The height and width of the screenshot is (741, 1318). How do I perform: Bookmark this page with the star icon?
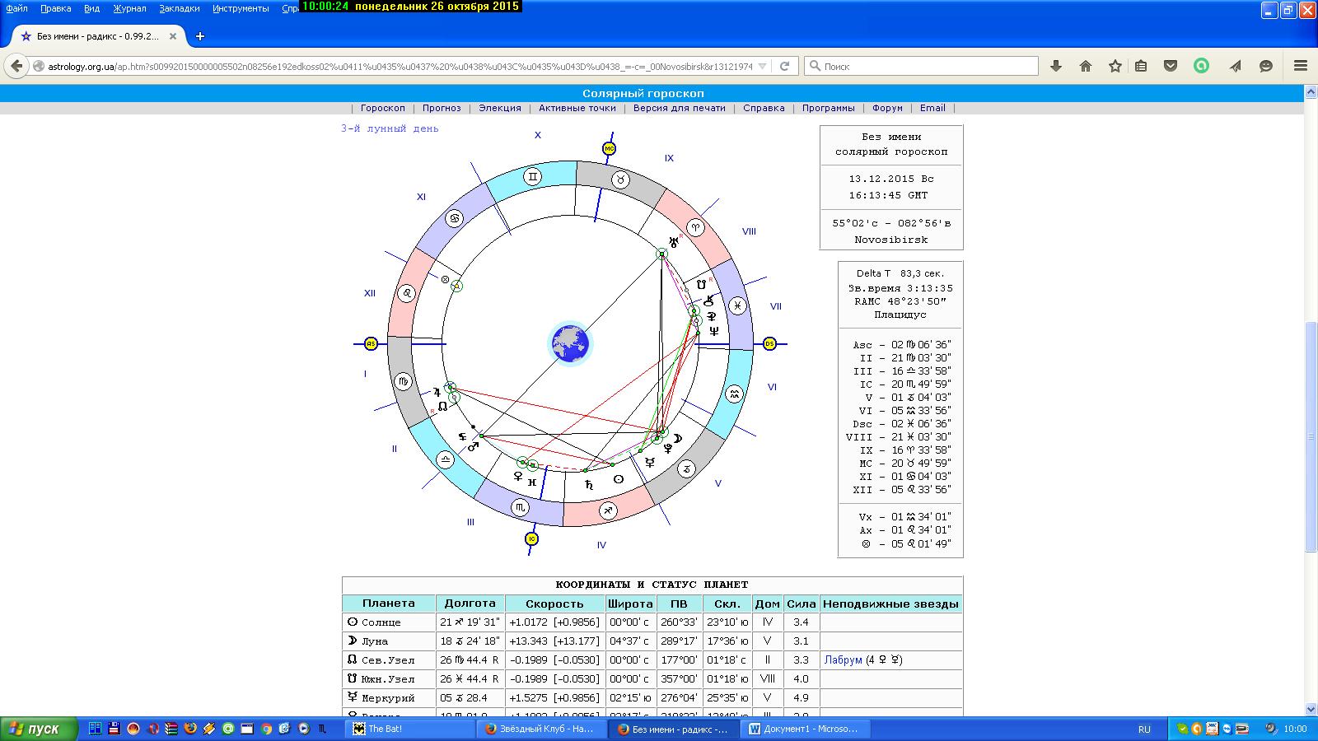1115,66
